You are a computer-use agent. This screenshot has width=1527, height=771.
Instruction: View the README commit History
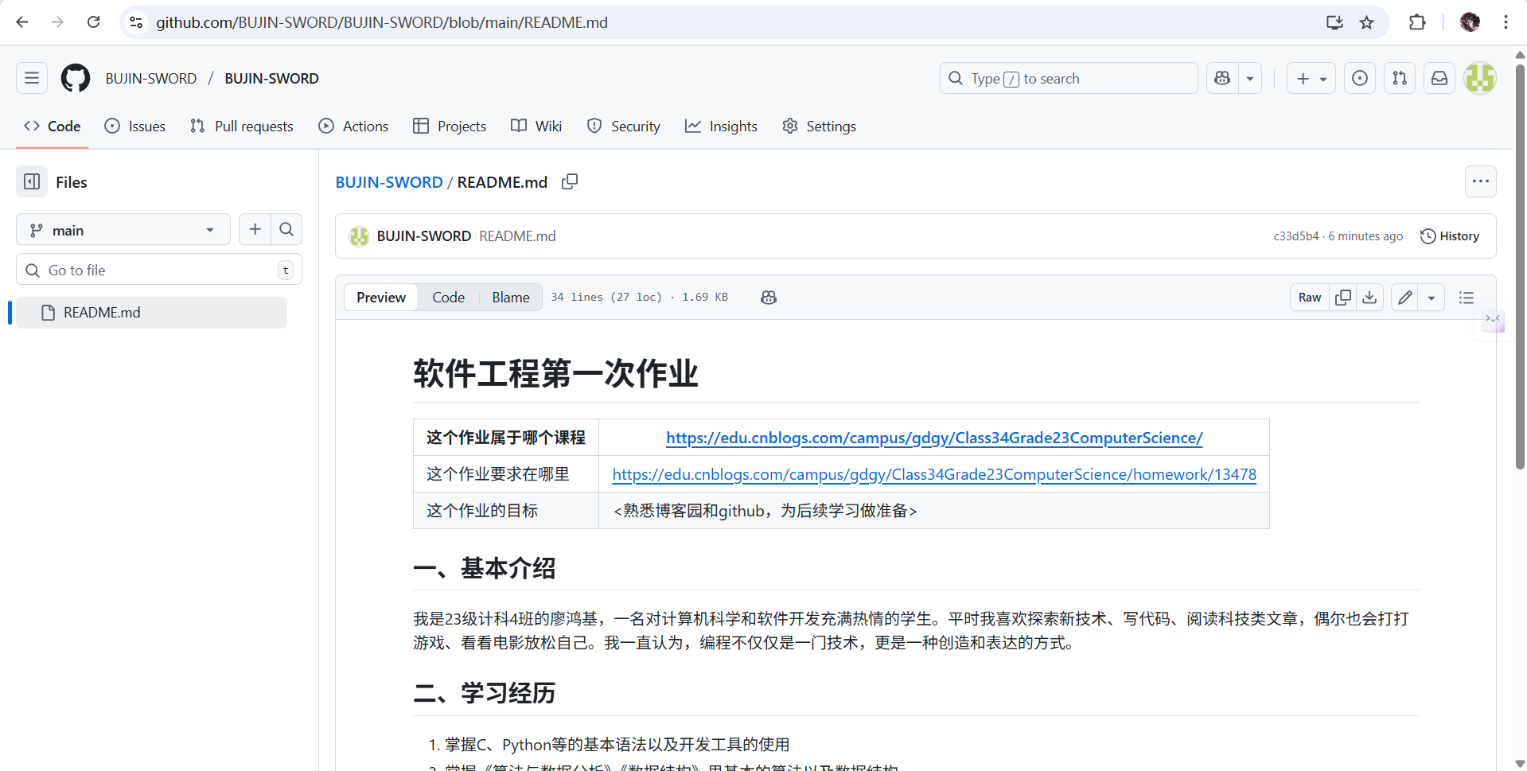coord(1450,236)
